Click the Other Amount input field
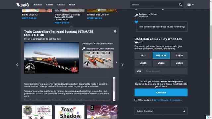The image size is (212, 119). click(x=165, y=71)
